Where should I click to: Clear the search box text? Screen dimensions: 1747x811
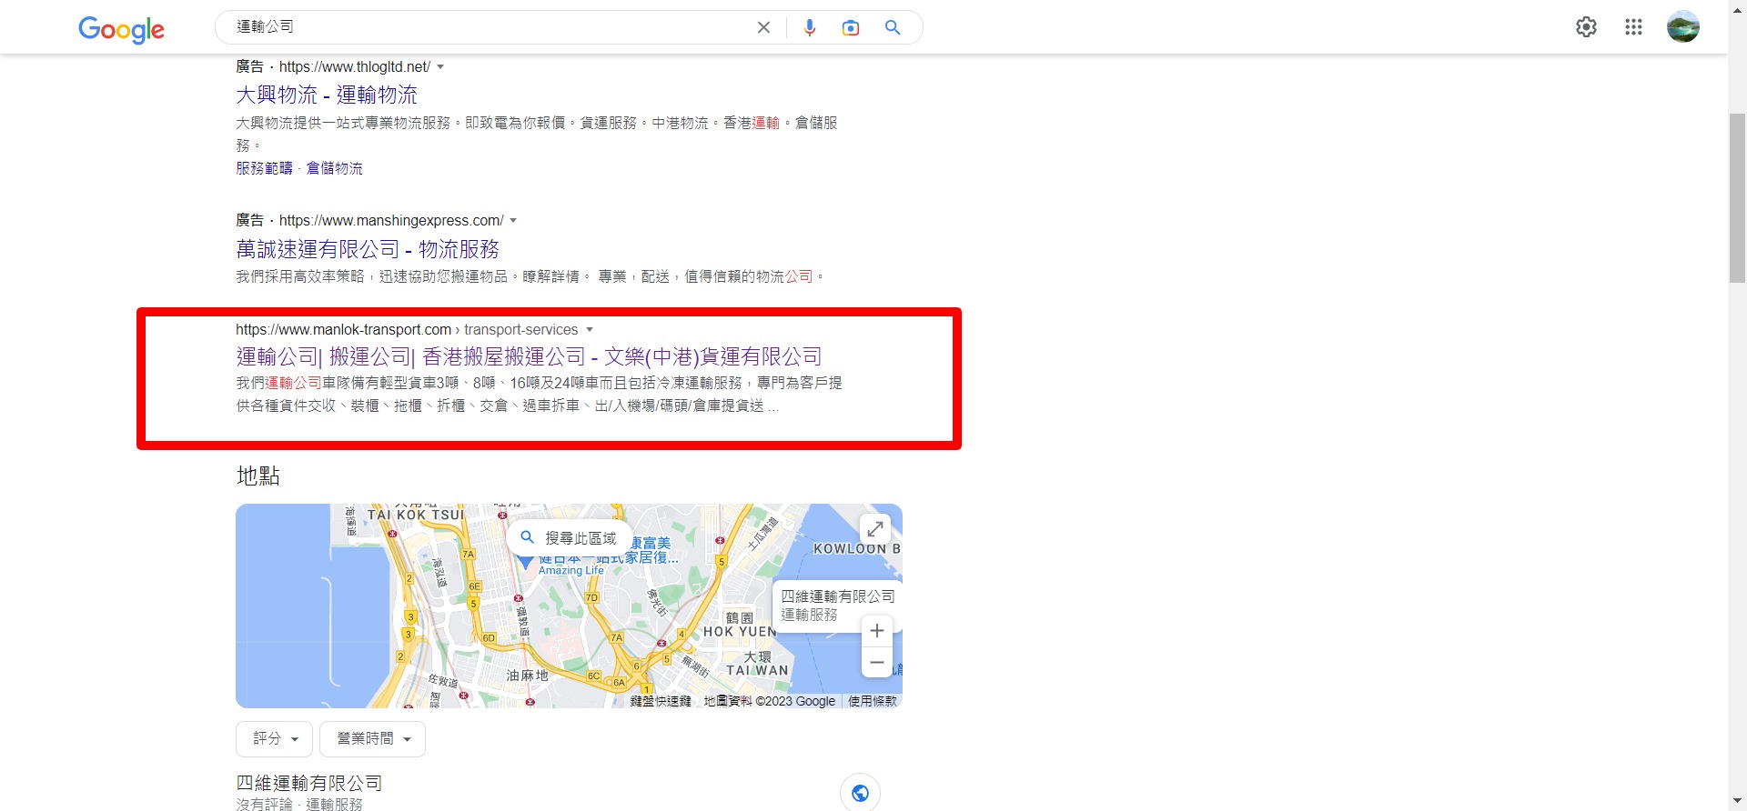point(763,27)
